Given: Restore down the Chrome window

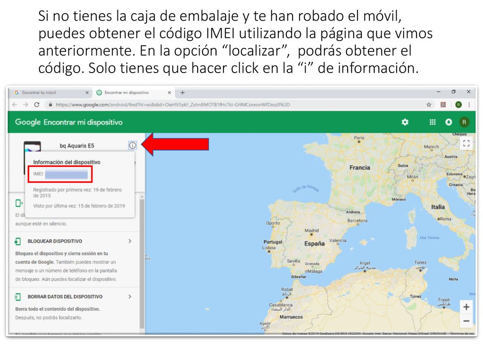Looking at the screenshot, I should [x=453, y=92].
